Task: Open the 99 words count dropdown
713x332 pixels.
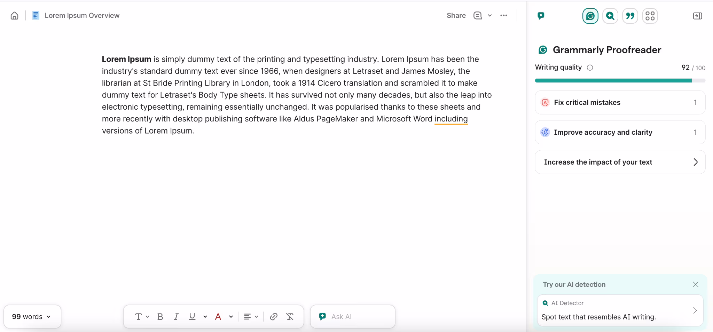Action: [32, 317]
